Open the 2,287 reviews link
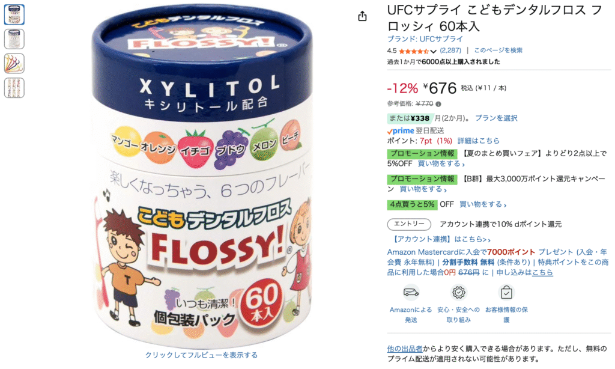This screenshot has width=615, height=369. tap(450, 50)
